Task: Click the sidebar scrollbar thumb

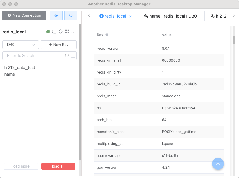Action: [80, 92]
